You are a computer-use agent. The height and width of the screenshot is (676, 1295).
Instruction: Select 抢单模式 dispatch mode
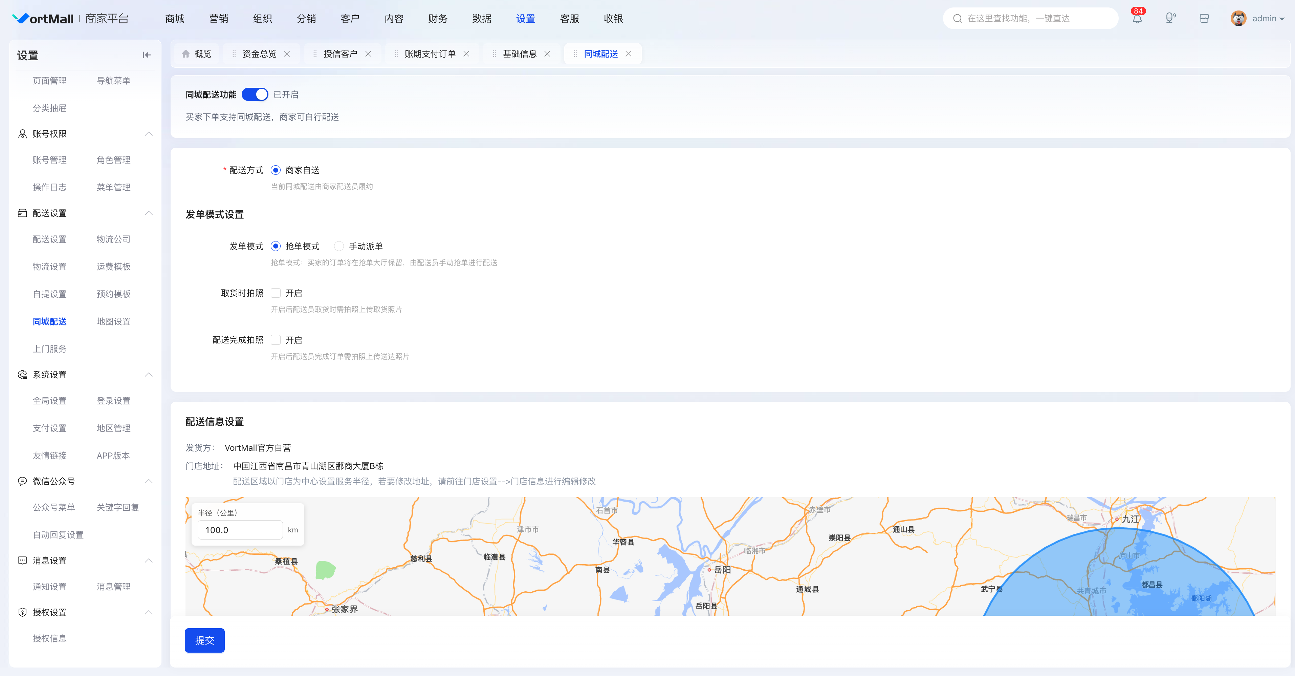[276, 246]
